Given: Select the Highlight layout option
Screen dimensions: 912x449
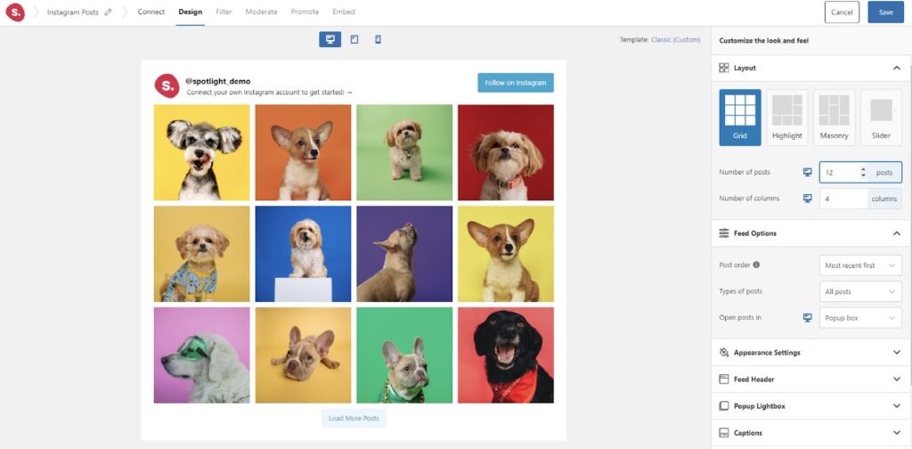Looking at the screenshot, I should (787, 118).
